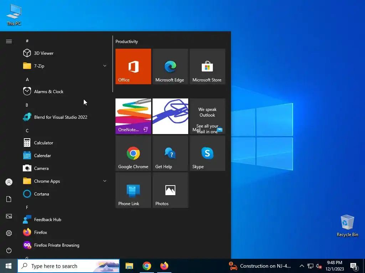Expand the Start menu hamburger button
Image resolution: width=365 pixels, height=273 pixels.
point(9,41)
